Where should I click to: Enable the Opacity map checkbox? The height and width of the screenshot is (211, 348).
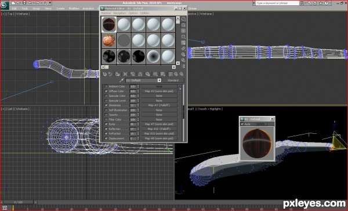pos(106,115)
